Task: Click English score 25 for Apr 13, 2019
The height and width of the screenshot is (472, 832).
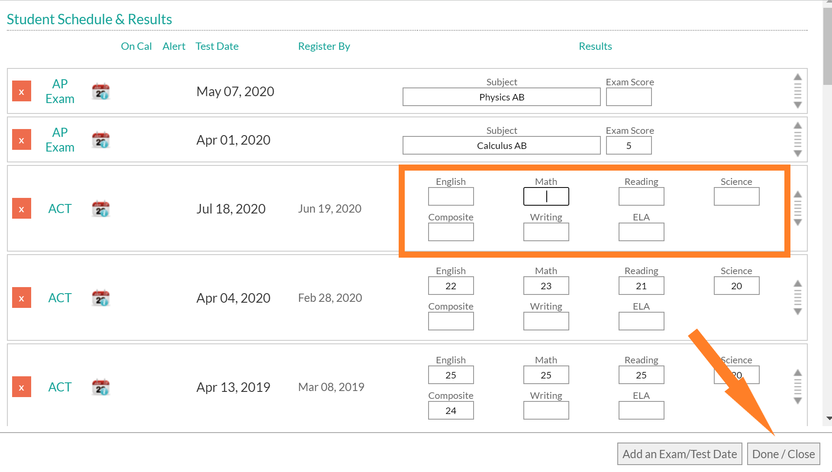Action: click(451, 375)
